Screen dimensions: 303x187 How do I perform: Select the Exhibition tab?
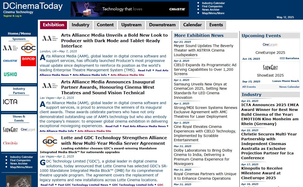54,25
